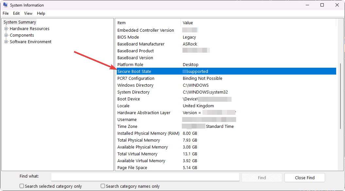Open the Edit menu
This screenshot has width=345, height=191.
pos(16,13)
